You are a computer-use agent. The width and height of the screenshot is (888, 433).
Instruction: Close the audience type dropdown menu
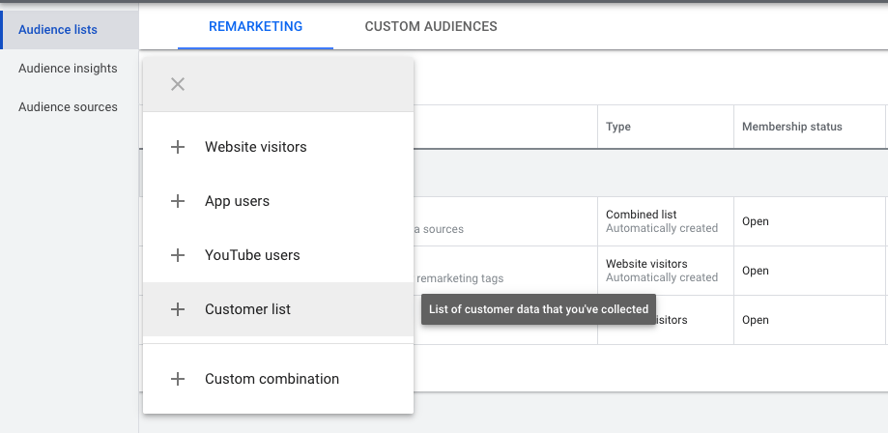[178, 84]
